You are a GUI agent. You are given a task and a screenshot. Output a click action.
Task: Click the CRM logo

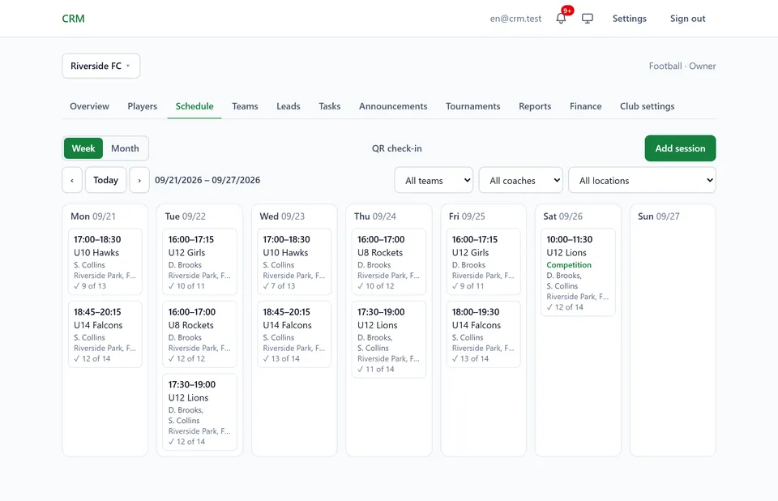point(74,19)
